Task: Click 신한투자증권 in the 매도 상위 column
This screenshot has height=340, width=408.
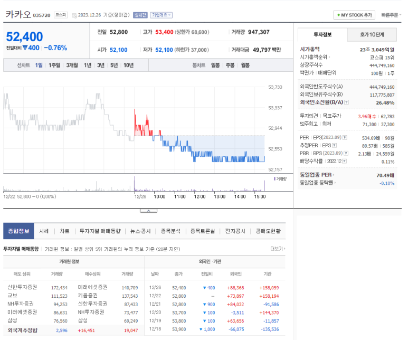Action: coord(22,287)
